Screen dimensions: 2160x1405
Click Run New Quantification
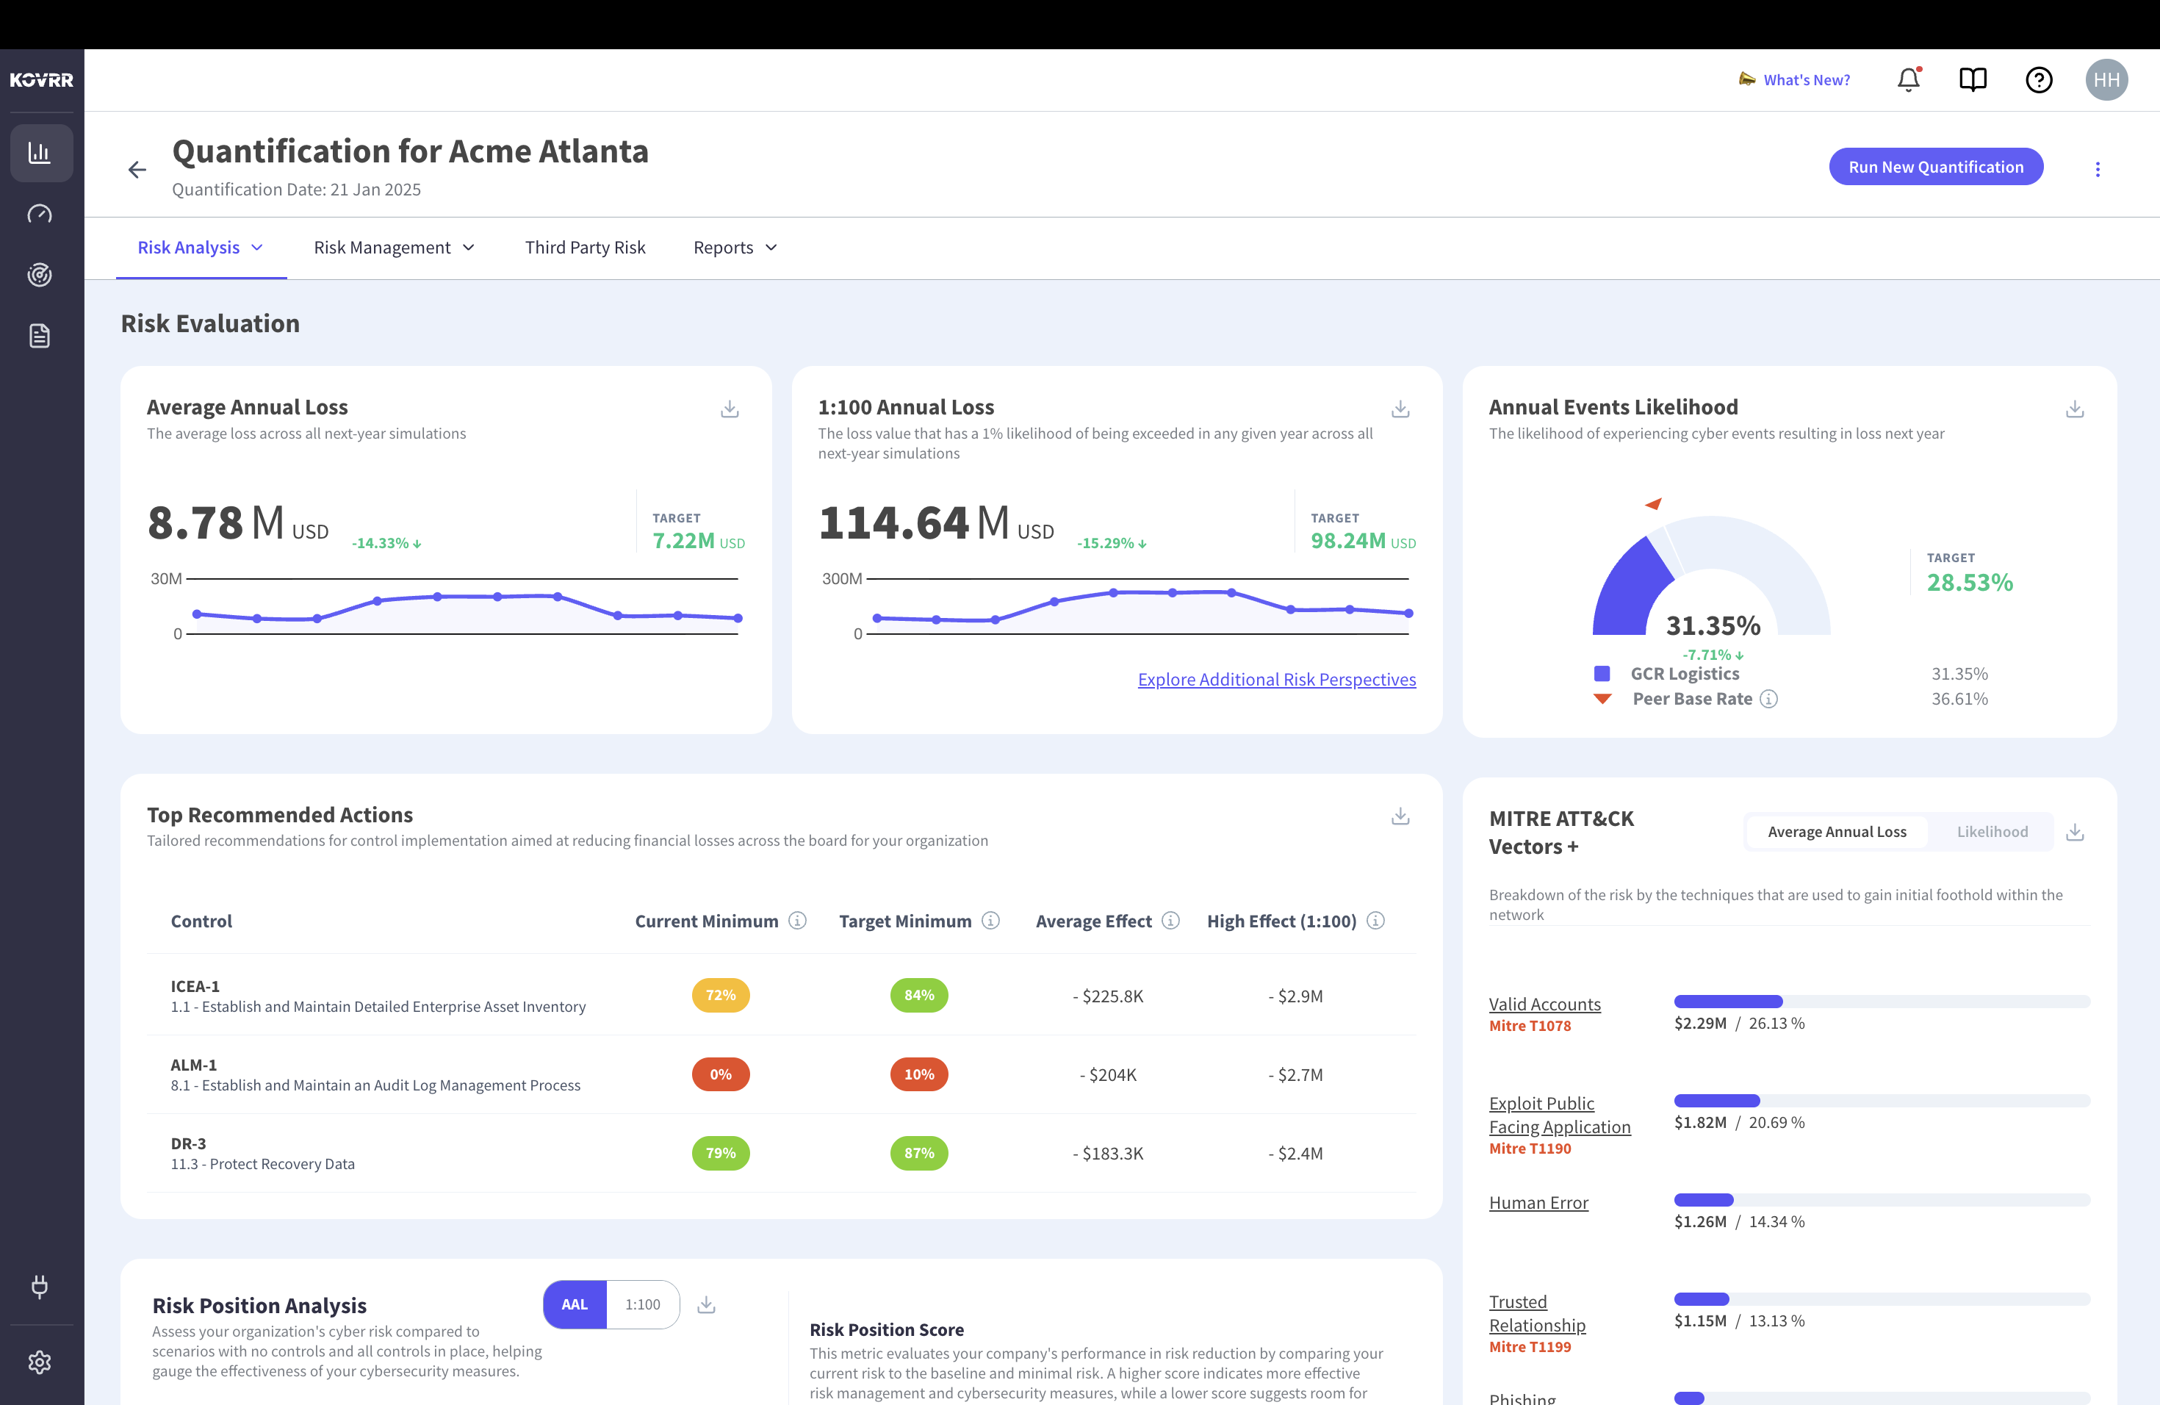[1936, 167]
